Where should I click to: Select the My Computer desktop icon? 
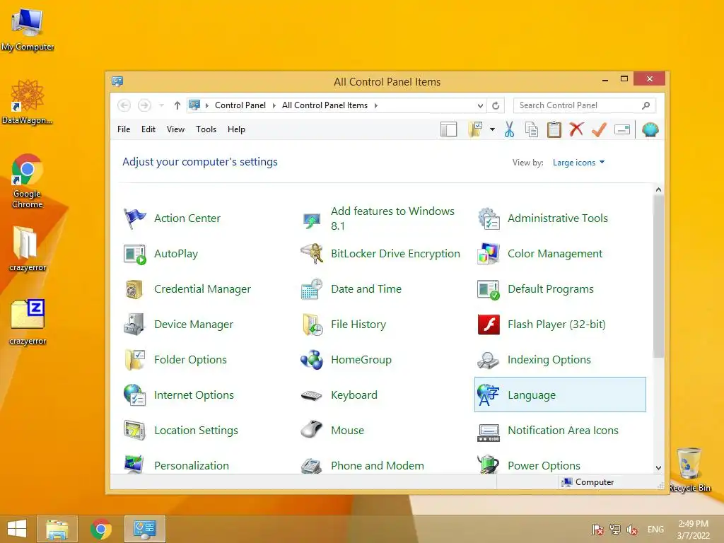(28, 28)
